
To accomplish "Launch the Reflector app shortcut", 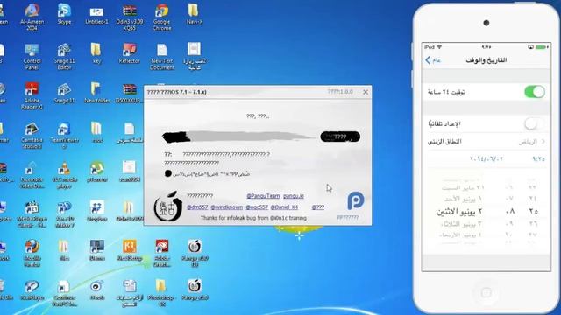I will [129, 53].
